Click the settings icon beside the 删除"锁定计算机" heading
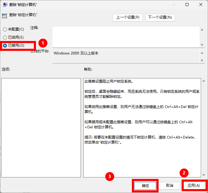The image size is (208, 193). tap(4, 16)
